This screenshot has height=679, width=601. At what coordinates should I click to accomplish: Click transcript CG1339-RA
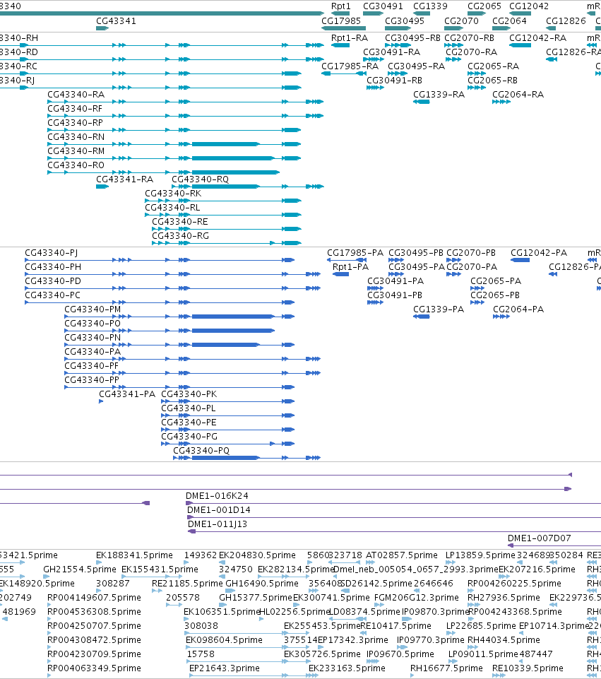tap(439, 95)
